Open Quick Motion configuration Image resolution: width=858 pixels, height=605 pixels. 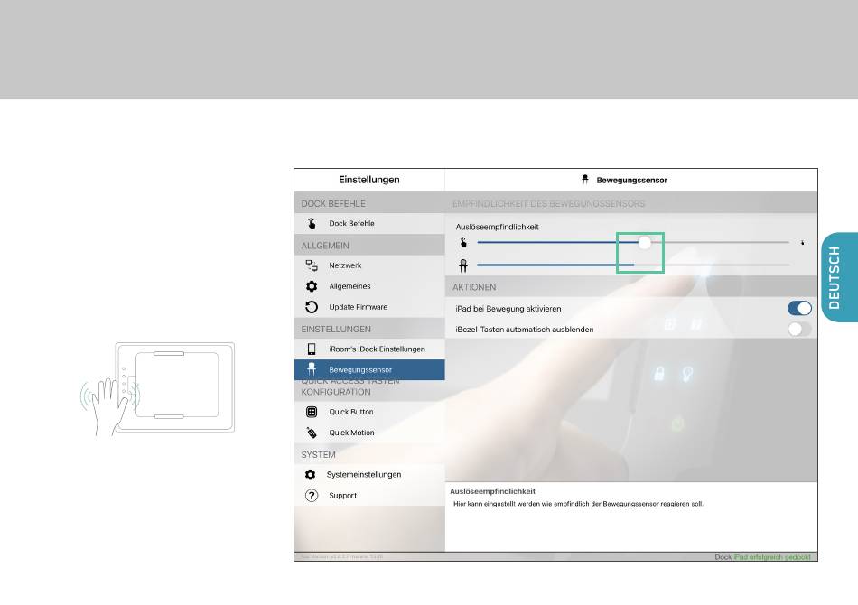[x=369, y=433]
